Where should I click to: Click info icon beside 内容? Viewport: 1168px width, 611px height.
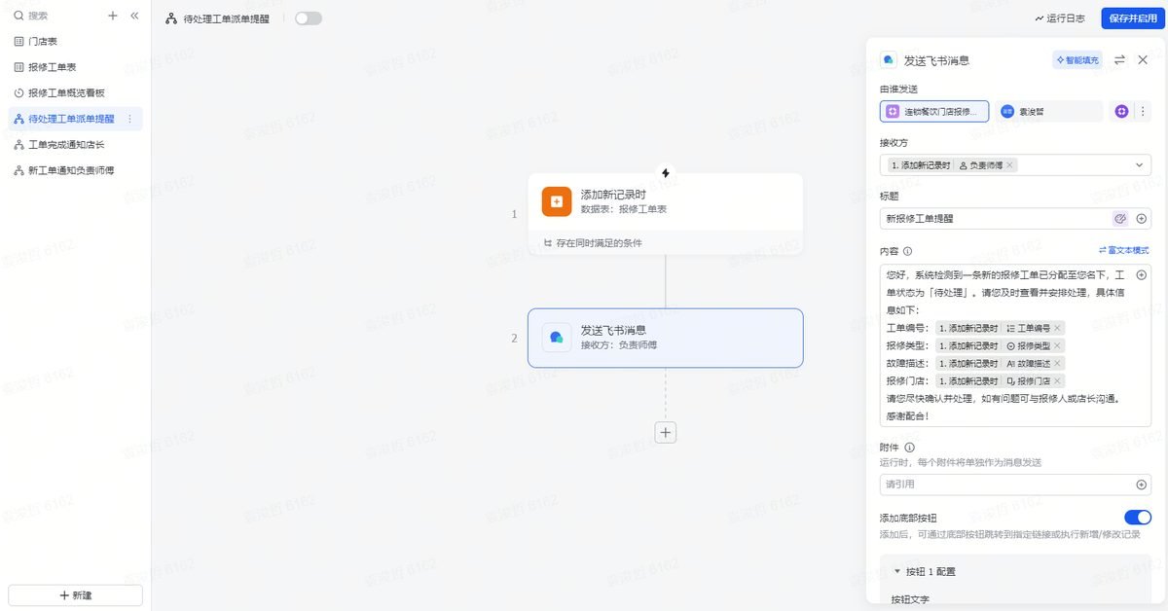coord(907,251)
